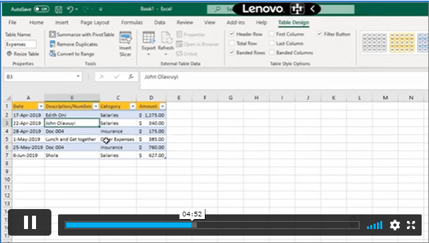Click the Insert Function fx icon
The height and width of the screenshot is (243, 429).
click(131, 77)
